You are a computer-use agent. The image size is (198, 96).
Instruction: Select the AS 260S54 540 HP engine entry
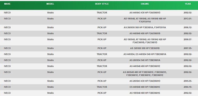pyautogui.click(x=145, y=60)
